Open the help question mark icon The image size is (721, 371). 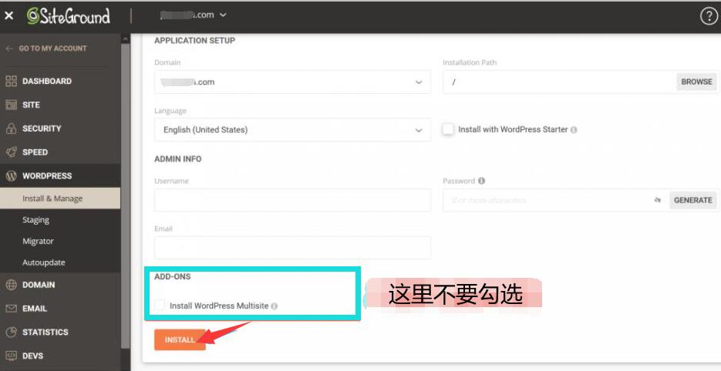[x=708, y=16]
